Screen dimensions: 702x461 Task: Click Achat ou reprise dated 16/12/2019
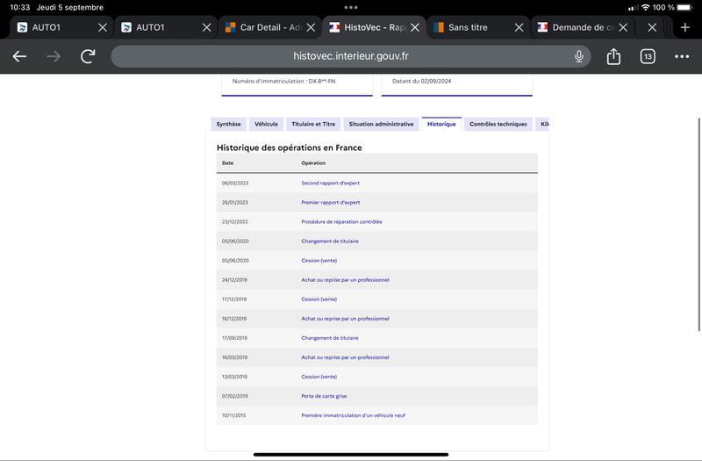click(345, 319)
